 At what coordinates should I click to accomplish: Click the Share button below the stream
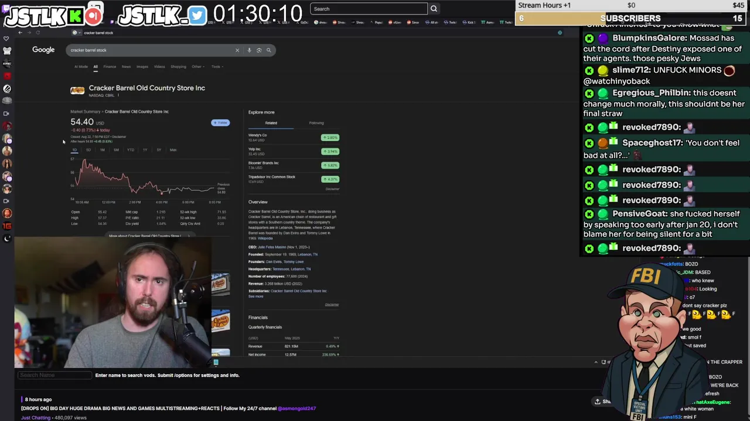pos(602,401)
